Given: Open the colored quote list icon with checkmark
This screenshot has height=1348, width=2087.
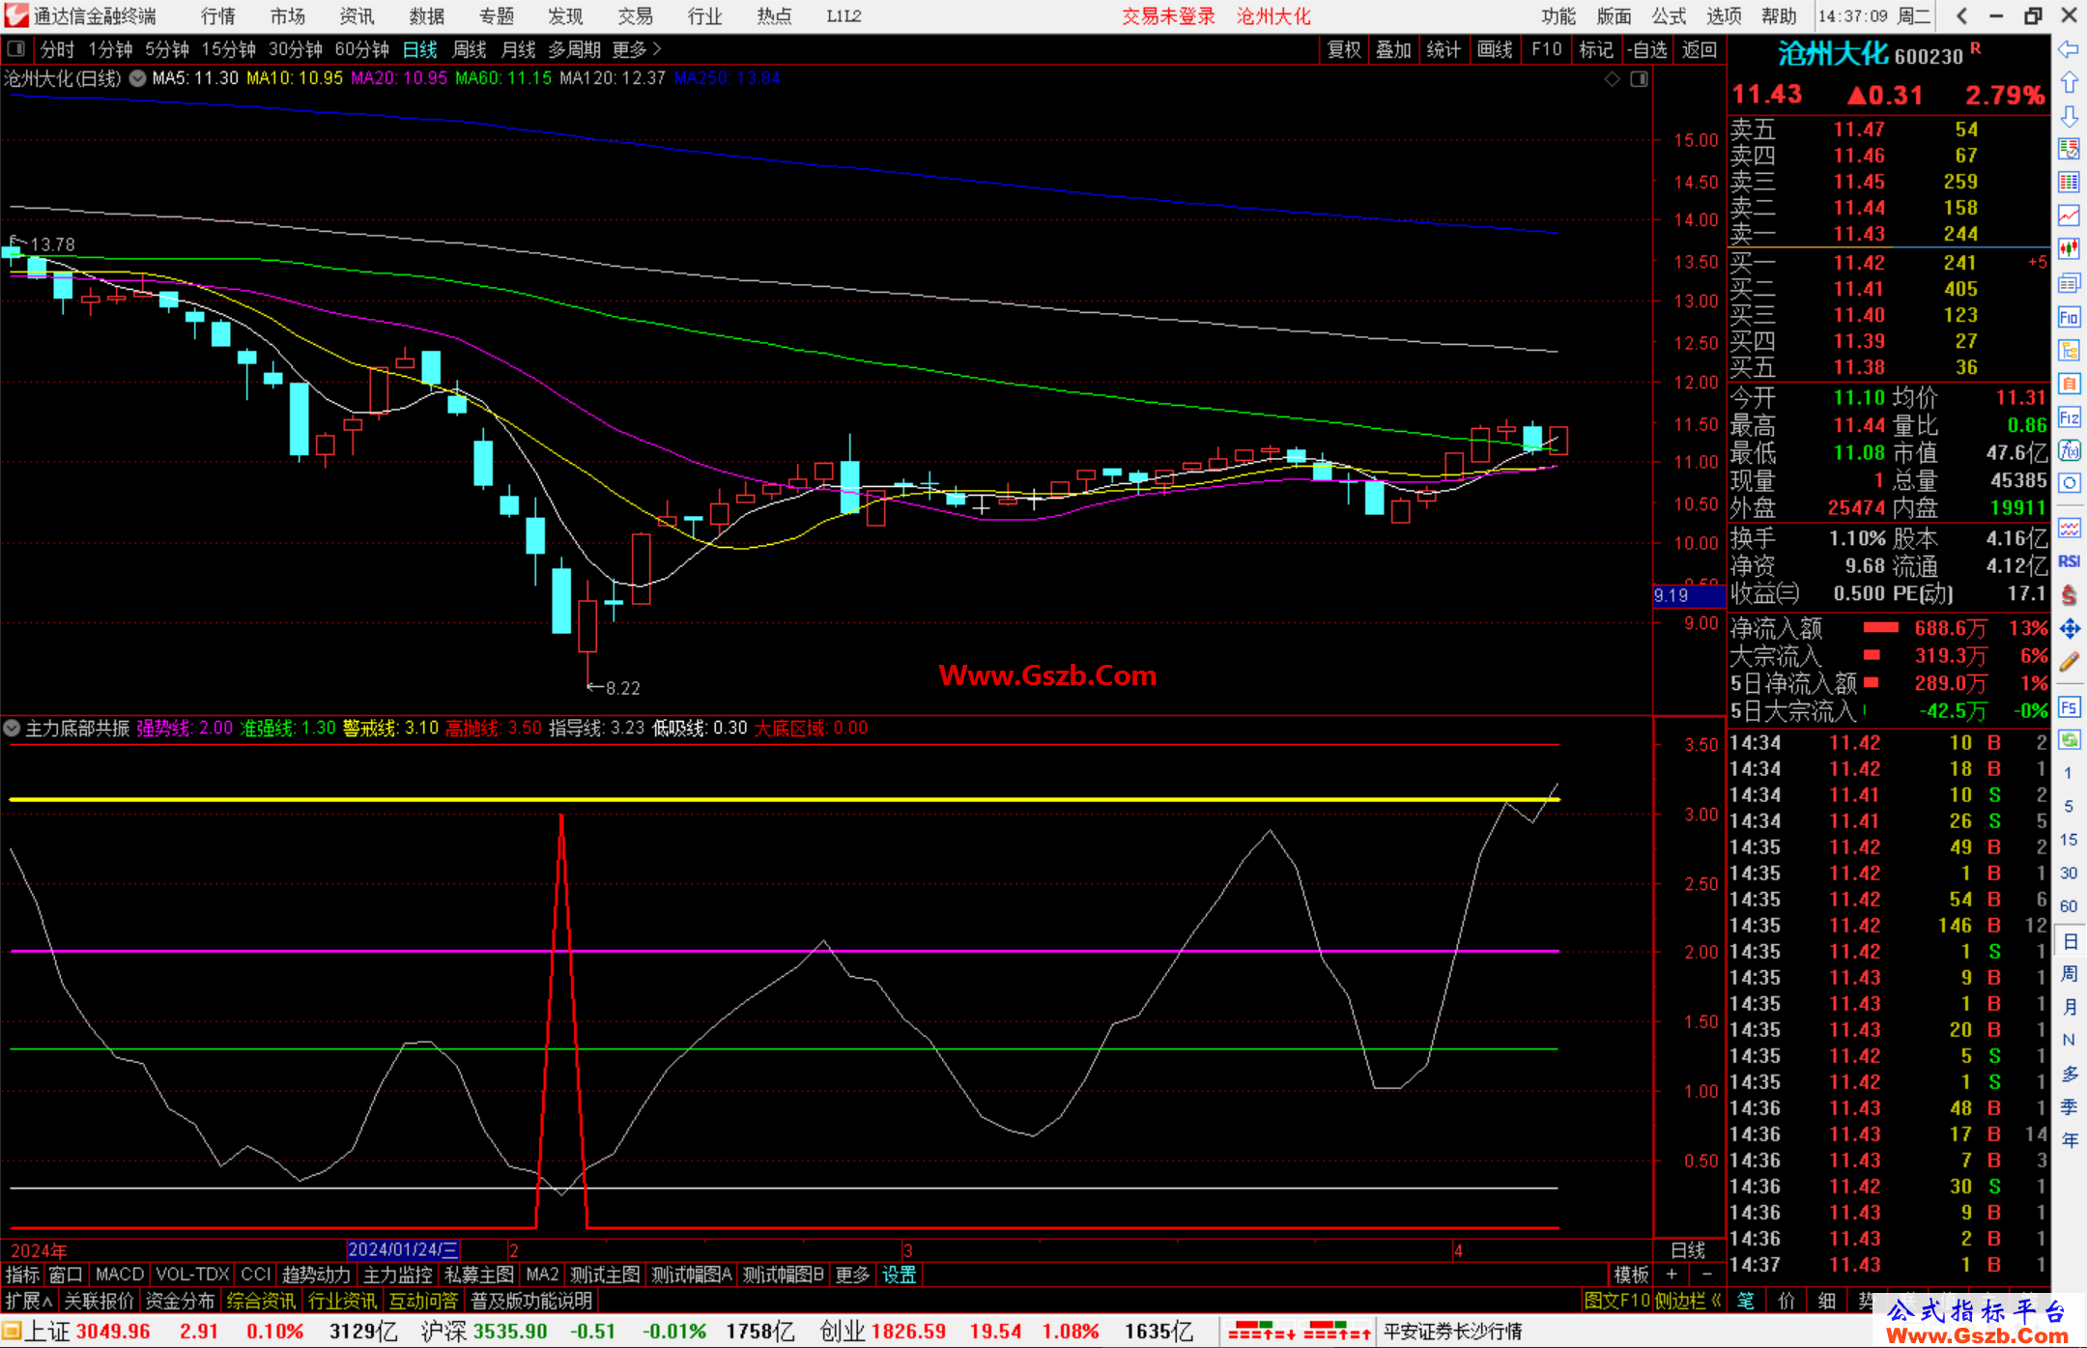Looking at the screenshot, I should point(2069,149).
